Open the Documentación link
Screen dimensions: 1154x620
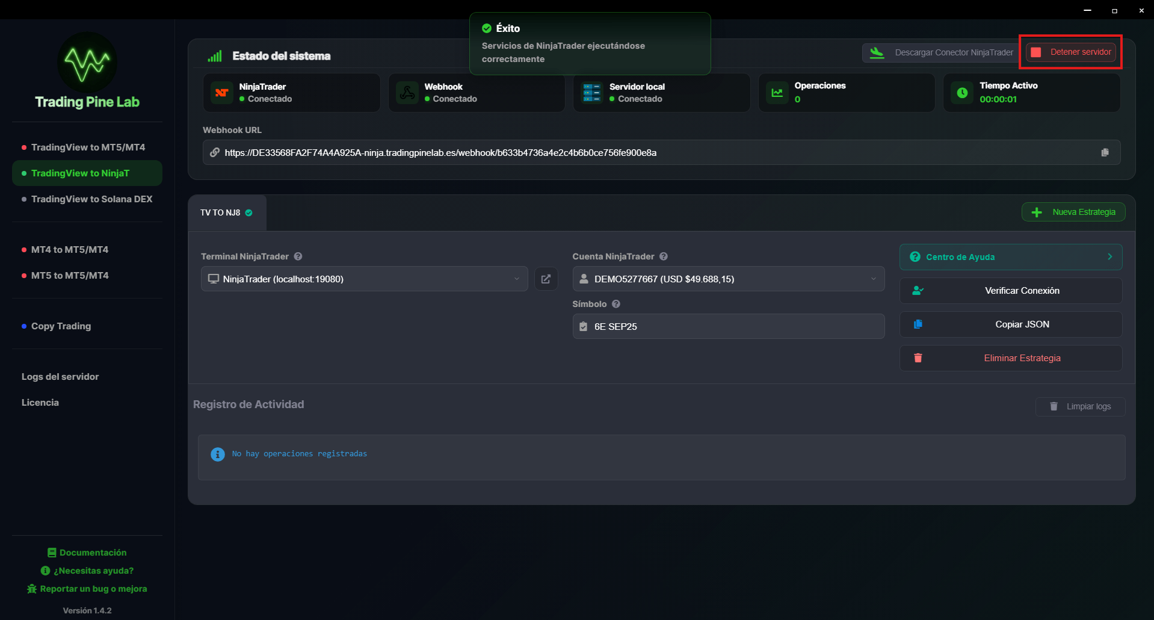pyautogui.click(x=87, y=552)
